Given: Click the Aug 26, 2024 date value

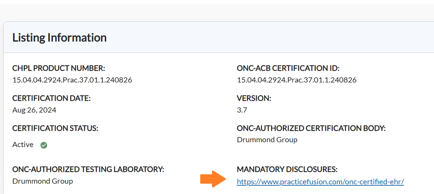Looking at the screenshot, I should pos(34,110).
